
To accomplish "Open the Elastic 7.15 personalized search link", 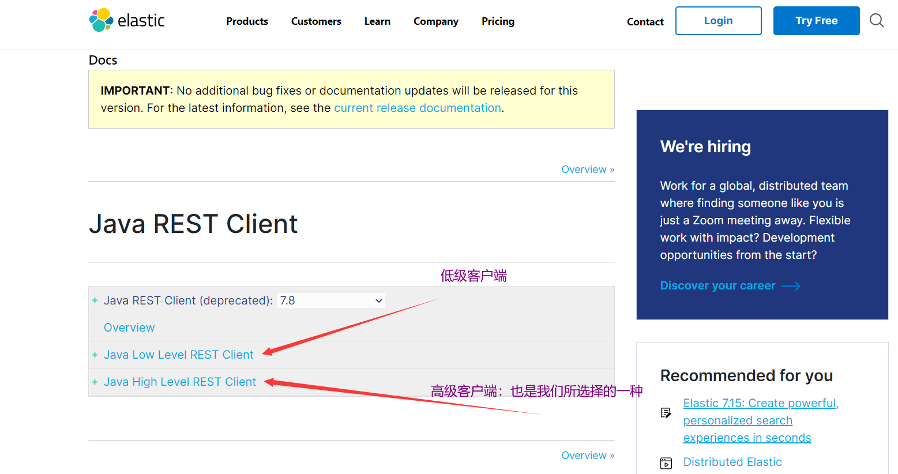I will coord(761,420).
